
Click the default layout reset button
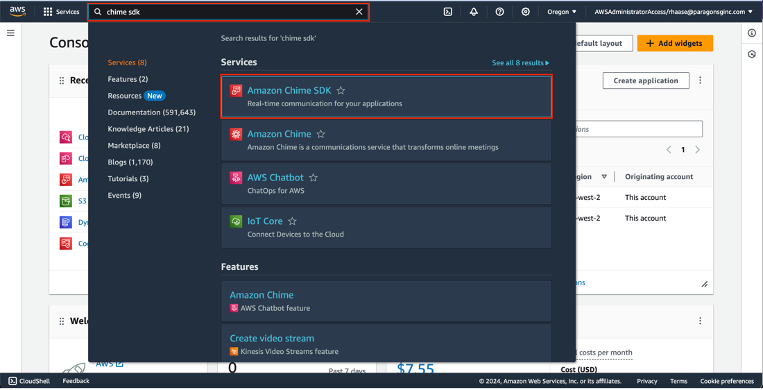point(604,43)
